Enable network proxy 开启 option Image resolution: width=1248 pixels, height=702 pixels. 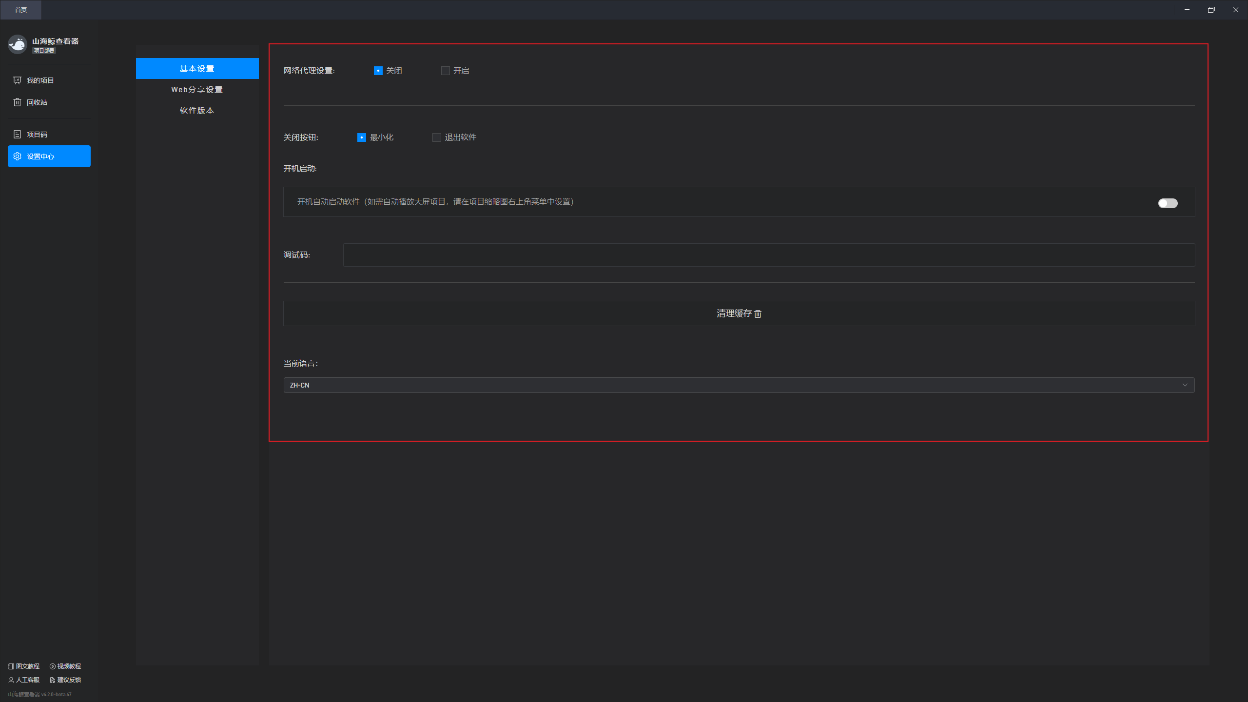point(446,71)
